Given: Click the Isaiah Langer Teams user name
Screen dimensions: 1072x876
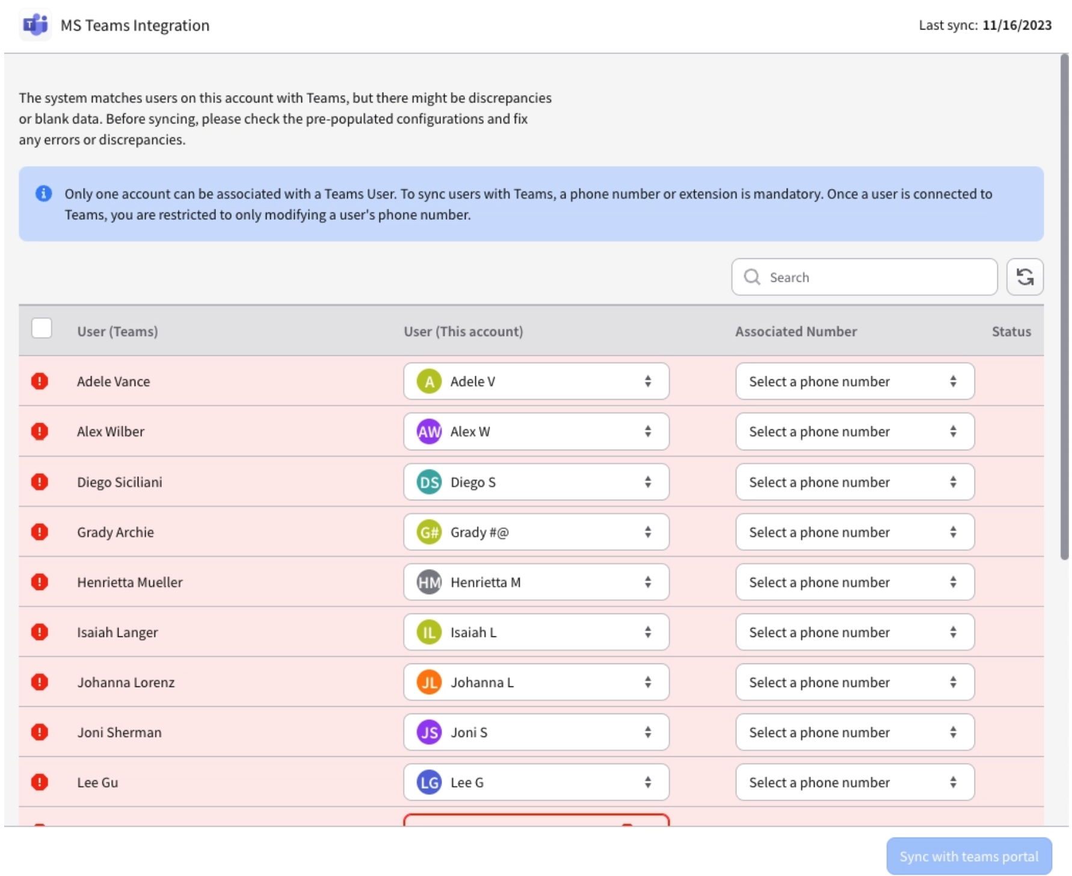Looking at the screenshot, I should point(117,632).
